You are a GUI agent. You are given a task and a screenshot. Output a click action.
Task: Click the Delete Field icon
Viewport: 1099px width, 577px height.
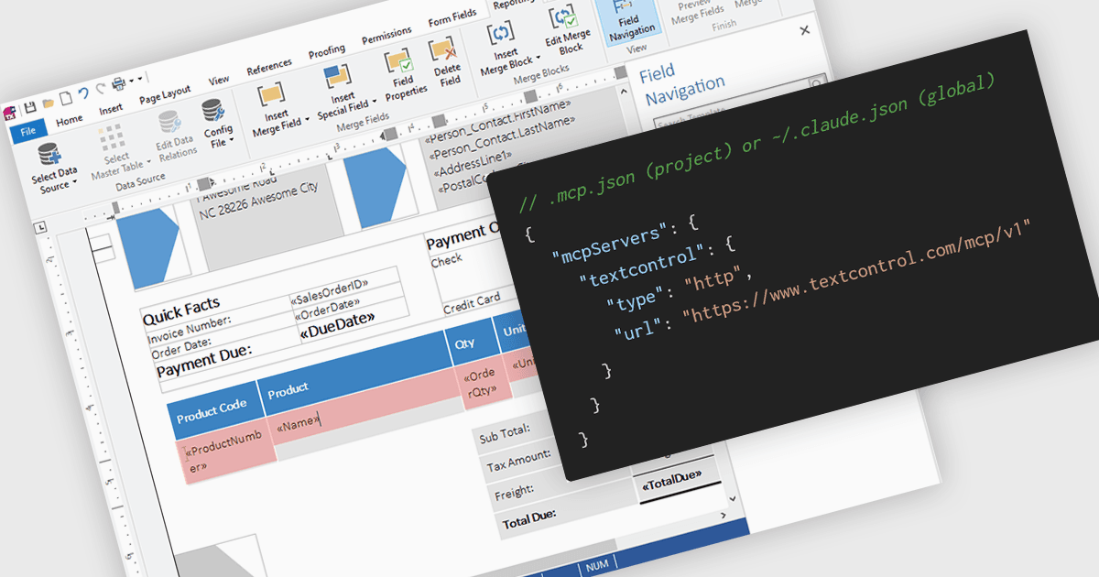[443, 49]
